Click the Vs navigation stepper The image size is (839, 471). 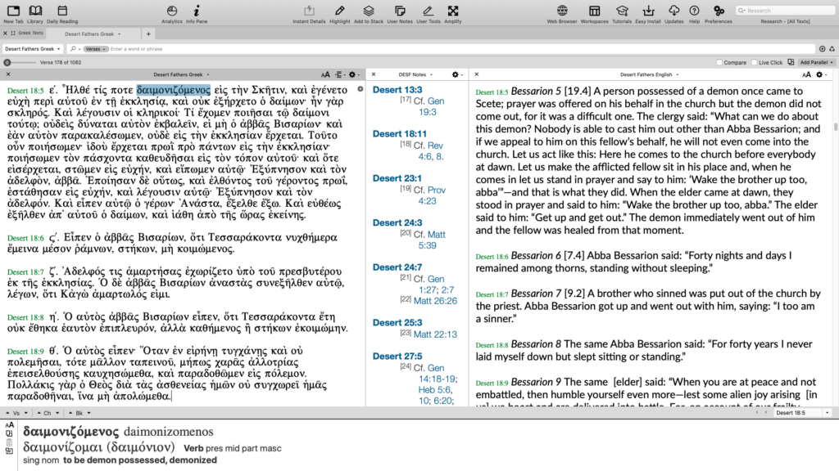[16, 413]
